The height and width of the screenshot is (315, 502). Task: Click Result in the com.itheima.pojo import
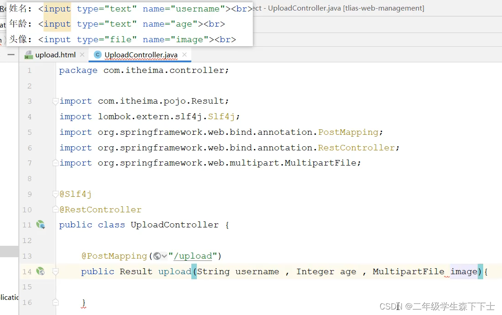click(x=207, y=101)
